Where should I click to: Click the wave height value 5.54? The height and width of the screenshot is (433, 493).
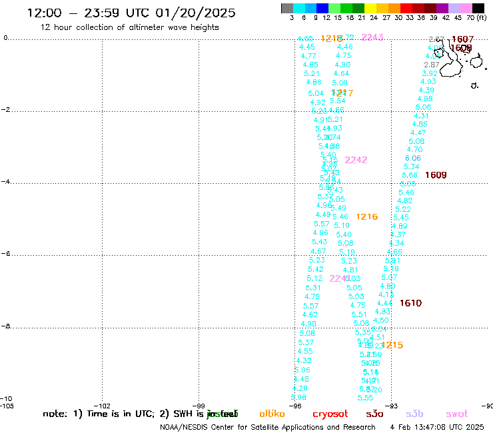[x=338, y=101]
